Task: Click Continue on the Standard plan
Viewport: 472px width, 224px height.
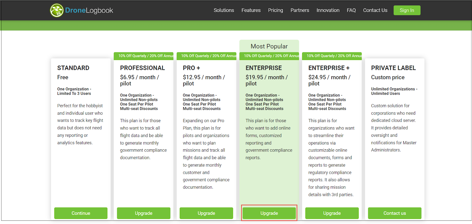Action: 81,213
